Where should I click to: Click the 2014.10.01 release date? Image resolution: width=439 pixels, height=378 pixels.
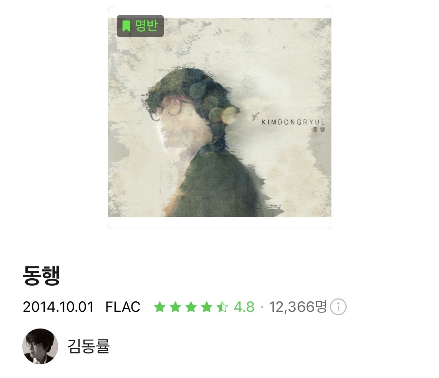pyautogui.click(x=58, y=307)
